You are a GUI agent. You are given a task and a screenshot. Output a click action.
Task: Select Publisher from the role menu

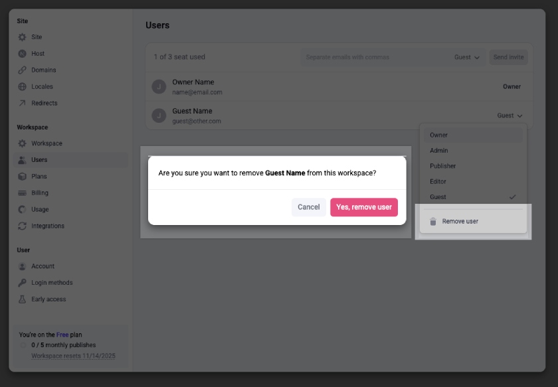pos(442,166)
